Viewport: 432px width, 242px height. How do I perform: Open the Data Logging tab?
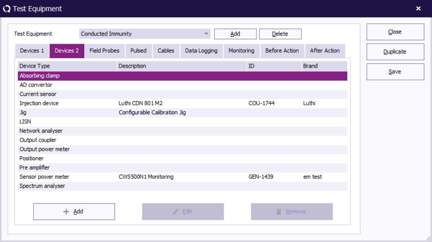(x=201, y=51)
